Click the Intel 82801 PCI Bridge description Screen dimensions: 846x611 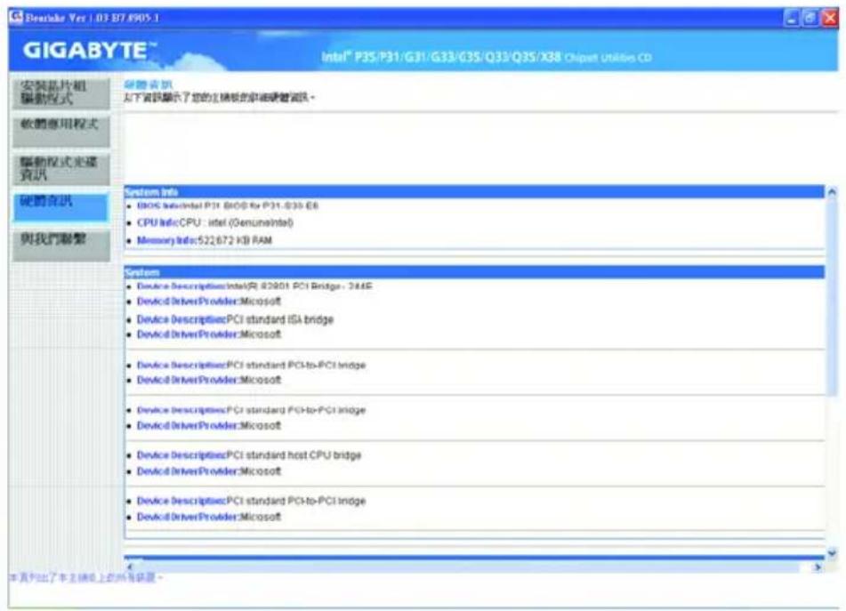(254, 285)
